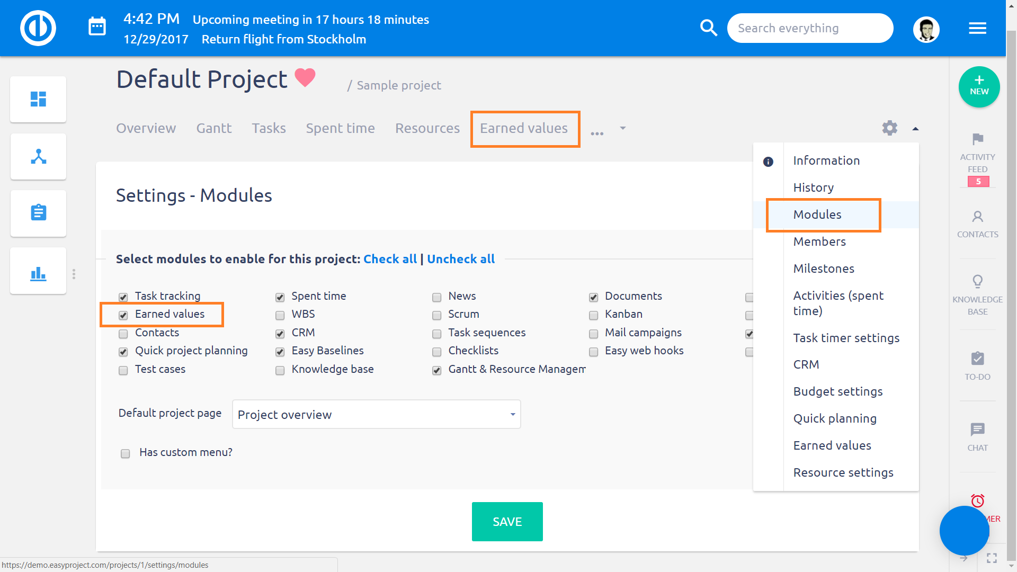Viewport: 1017px width, 572px height.
Task: Open the Default project page dropdown
Action: click(376, 414)
